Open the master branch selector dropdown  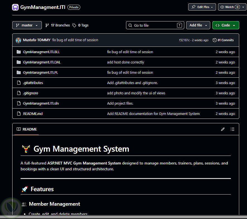coord(27,25)
